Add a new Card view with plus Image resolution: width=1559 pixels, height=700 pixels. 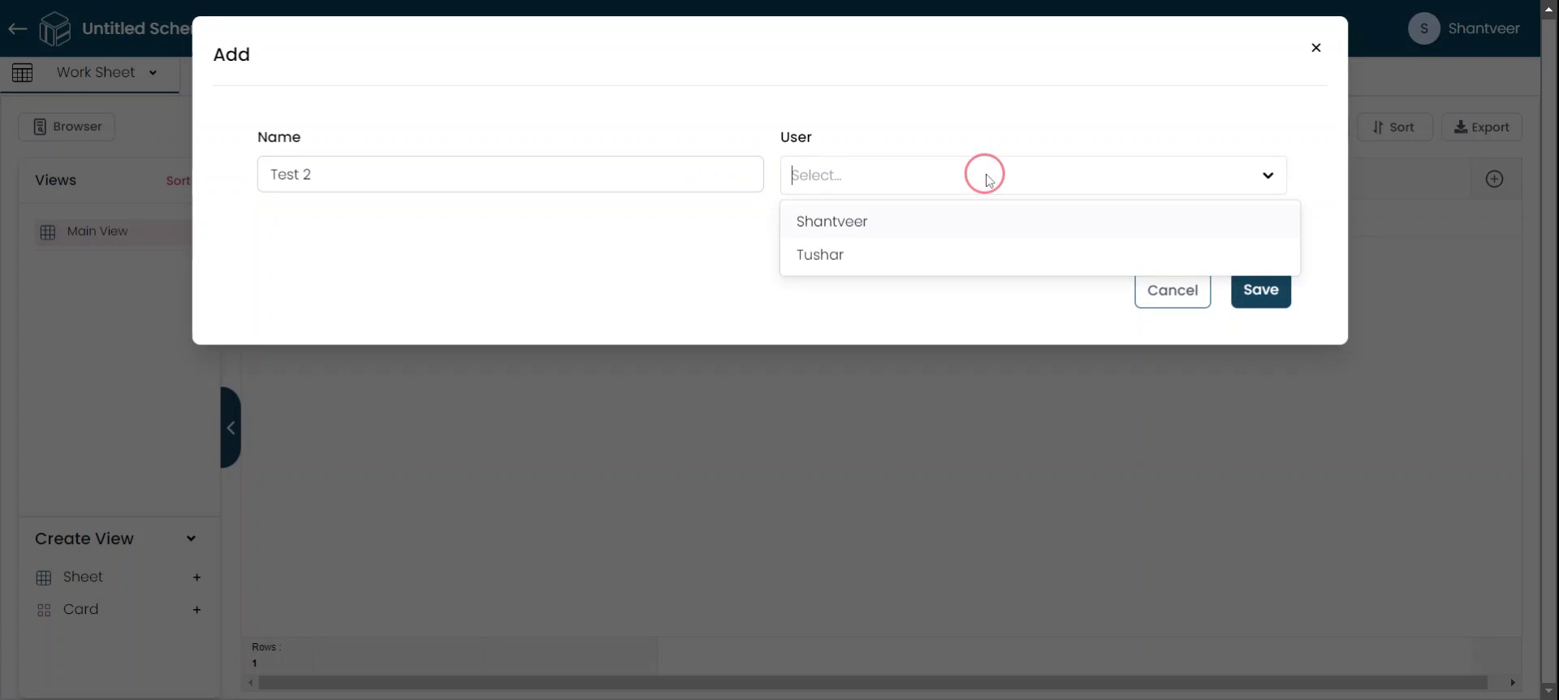[x=196, y=610]
